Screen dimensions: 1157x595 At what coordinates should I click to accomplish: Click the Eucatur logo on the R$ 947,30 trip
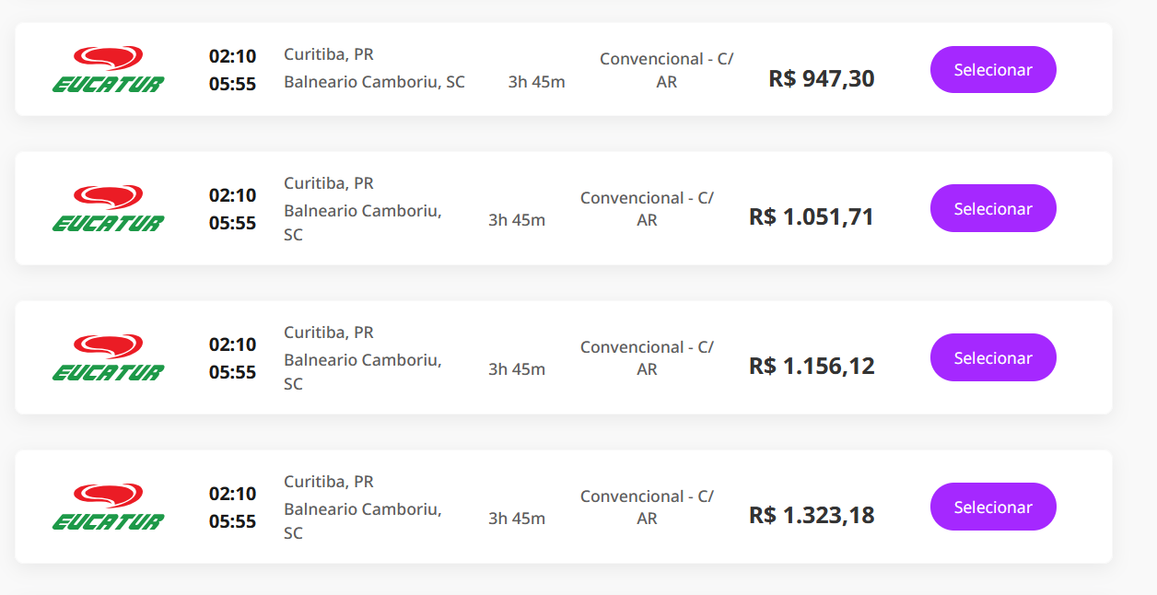coord(108,70)
